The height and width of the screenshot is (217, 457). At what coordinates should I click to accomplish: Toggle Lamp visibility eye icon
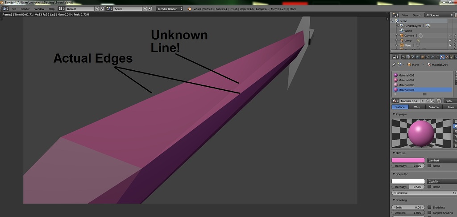click(x=450, y=40)
